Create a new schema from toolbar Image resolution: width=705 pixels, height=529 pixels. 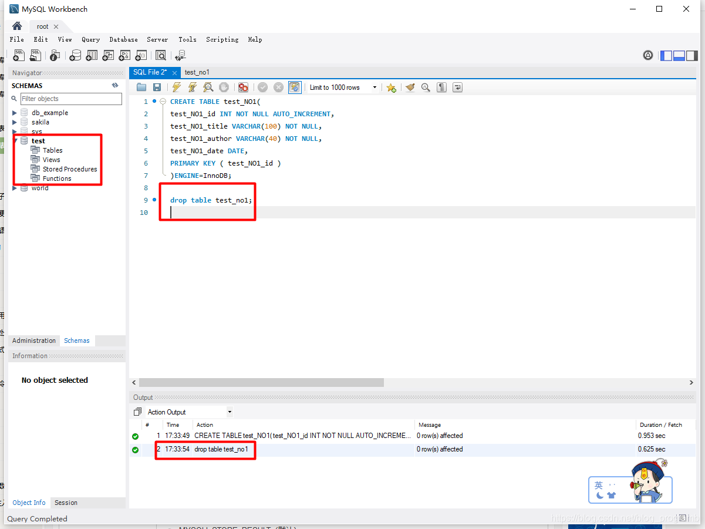(x=75, y=55)
